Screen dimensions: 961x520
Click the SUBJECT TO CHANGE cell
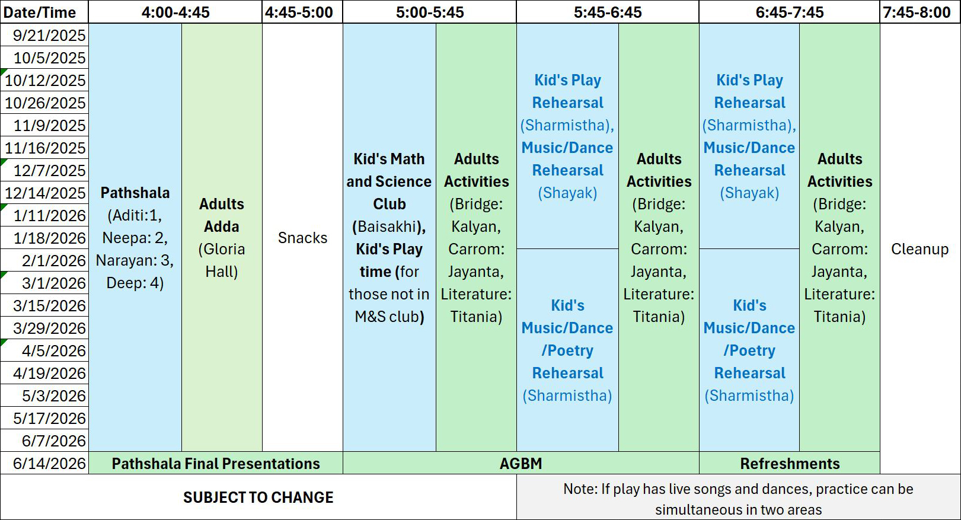(258, 497)
